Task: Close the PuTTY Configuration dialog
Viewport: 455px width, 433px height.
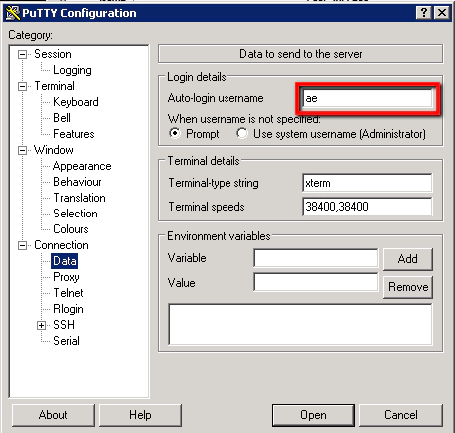Action: (x=442, y=13)
